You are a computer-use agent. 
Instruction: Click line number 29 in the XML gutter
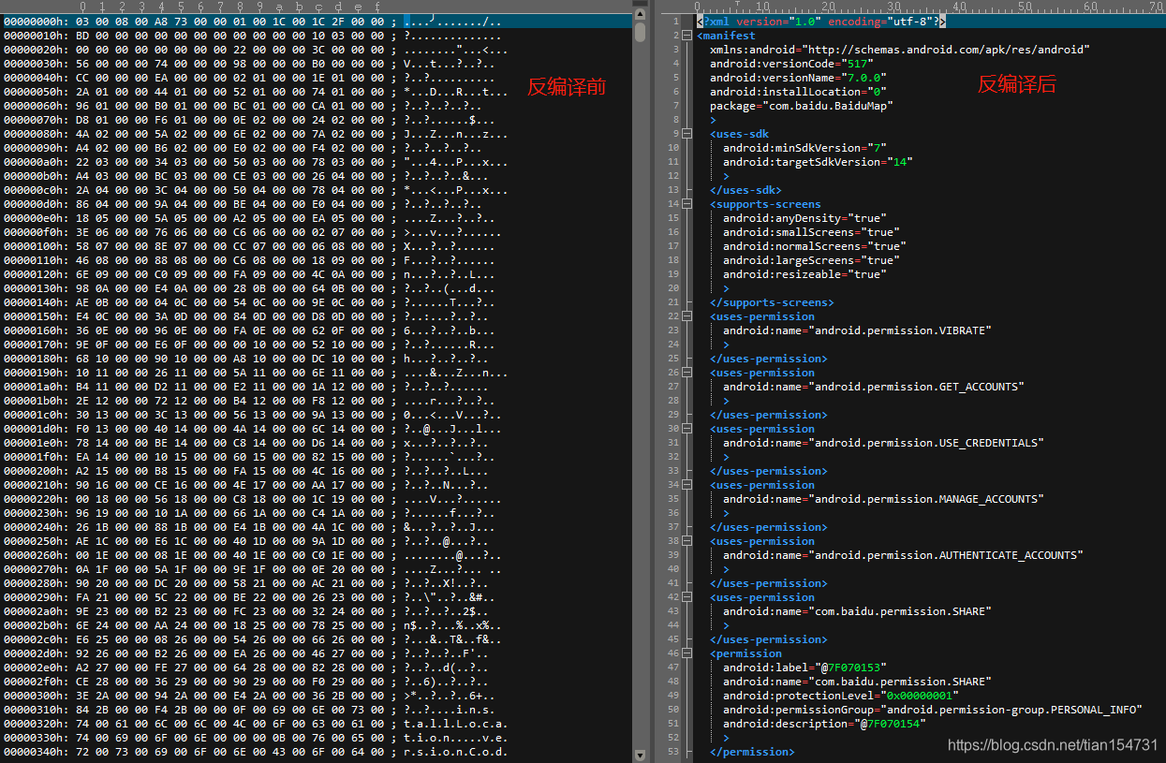tap(672, 415)
